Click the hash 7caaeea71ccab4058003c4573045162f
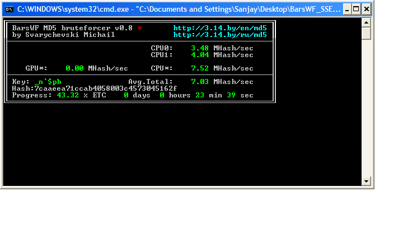 pyautogui.click(x=106, y=88)
